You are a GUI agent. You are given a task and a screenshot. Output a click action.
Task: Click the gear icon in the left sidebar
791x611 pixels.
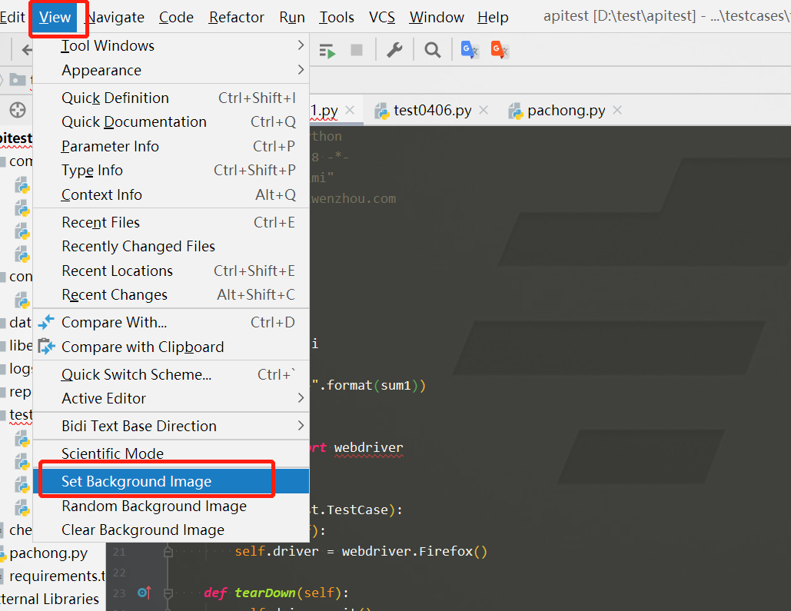(x=16, y=108)
